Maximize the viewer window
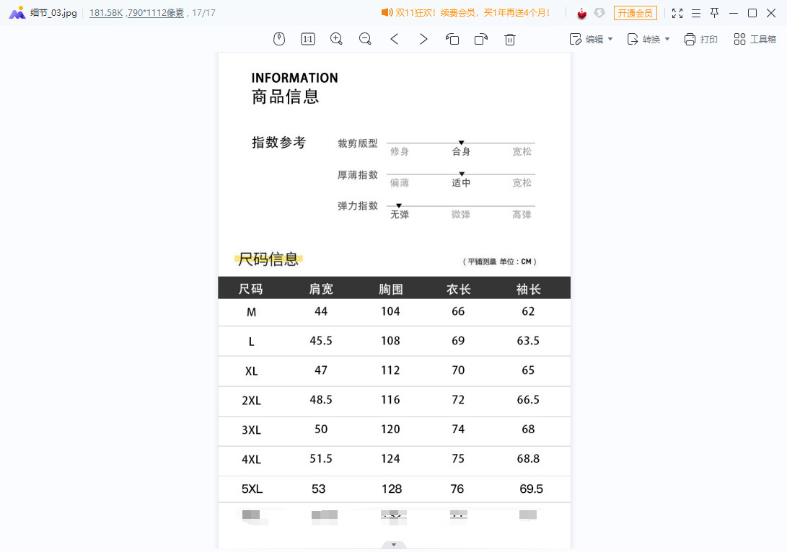 [x=752, y=13]
